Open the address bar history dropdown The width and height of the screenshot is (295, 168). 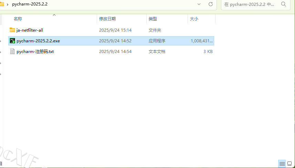pos(199,4)
